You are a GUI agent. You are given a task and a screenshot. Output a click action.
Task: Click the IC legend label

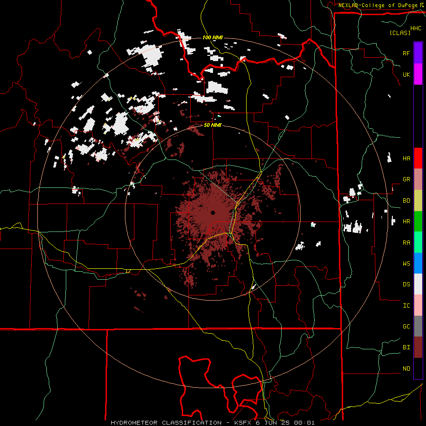coord(406,306)
